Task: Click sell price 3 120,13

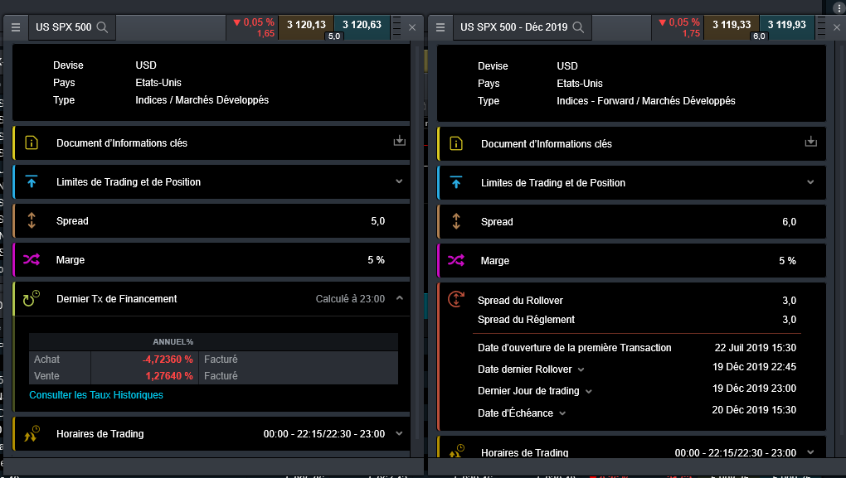Action: point(306,27)
